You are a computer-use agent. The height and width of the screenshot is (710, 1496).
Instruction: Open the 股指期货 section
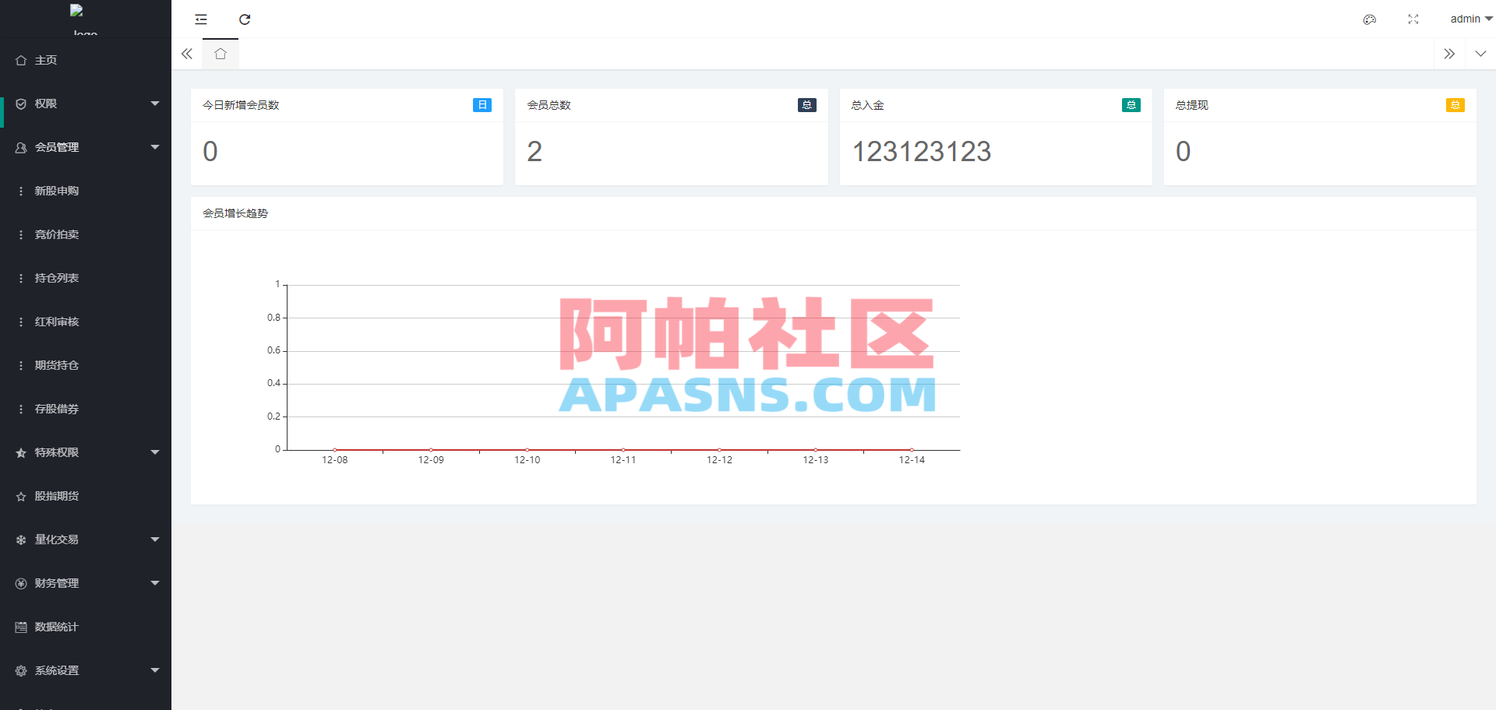[x=57, y=496]
